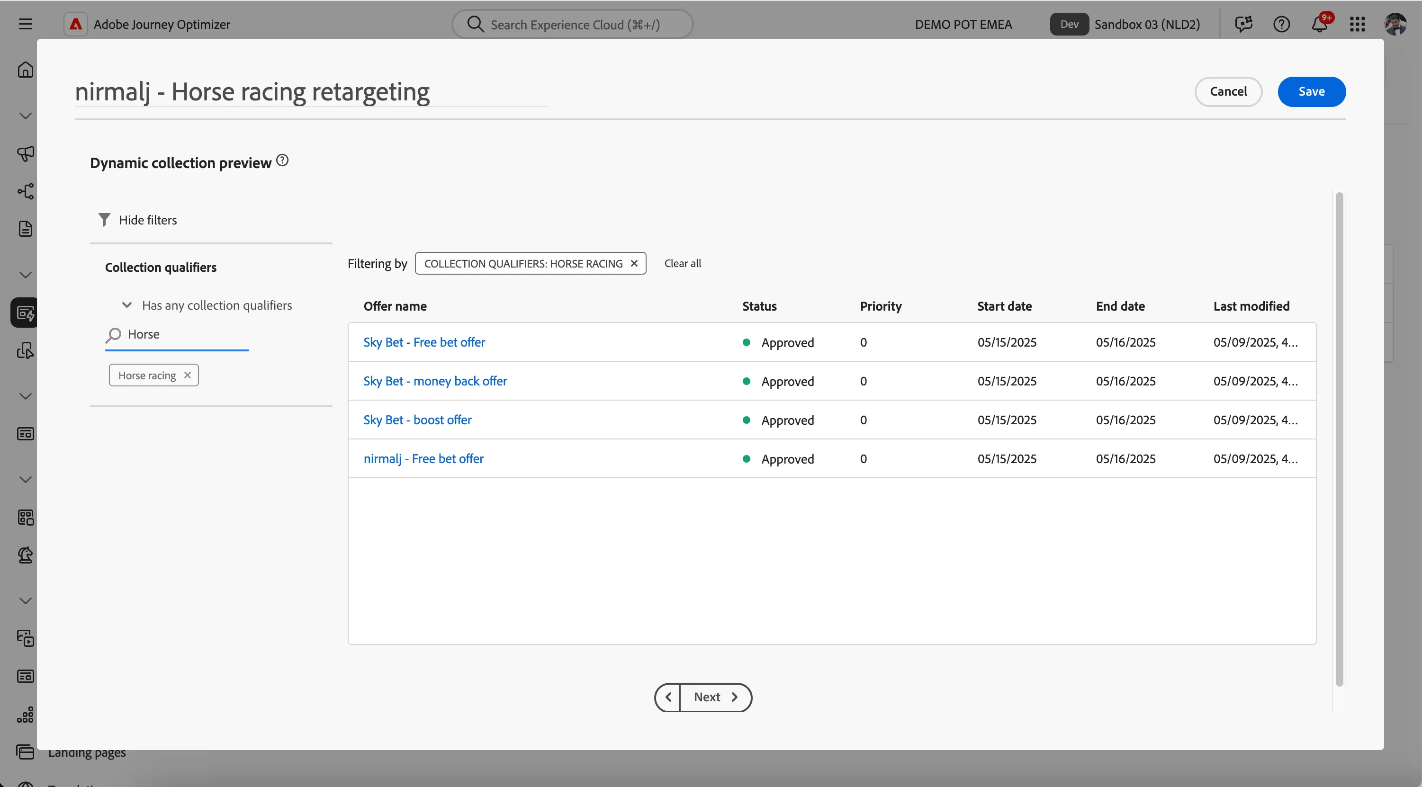
Task: Open the chess knight icon in sidebar
Action: (26, 554)
